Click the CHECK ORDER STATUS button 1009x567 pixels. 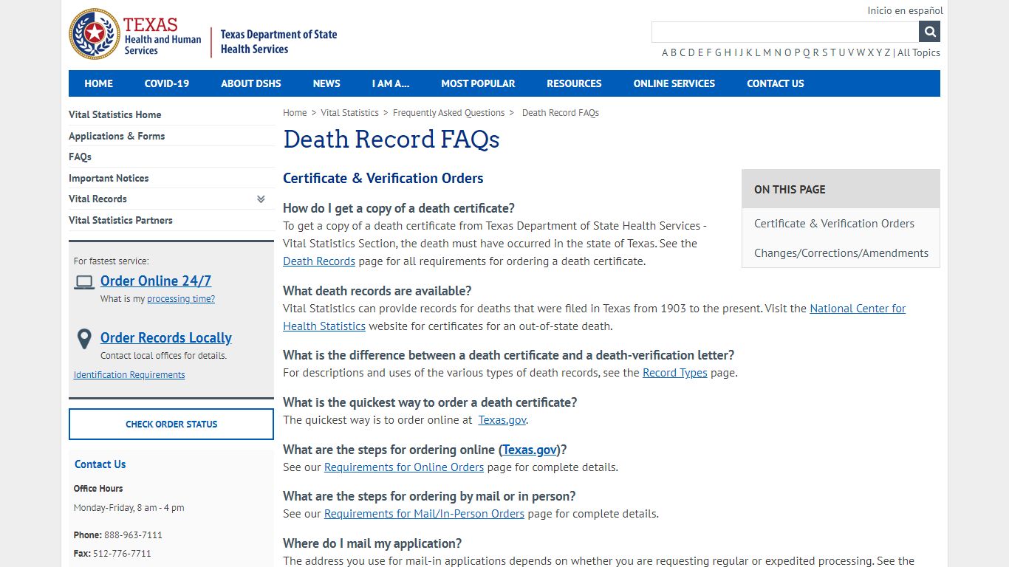tap(171, 424)
